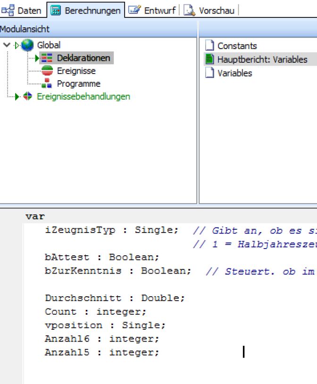Click the Deklarationen module icon
This screenshot has height=384, width=317.
[x=47, y=58]
